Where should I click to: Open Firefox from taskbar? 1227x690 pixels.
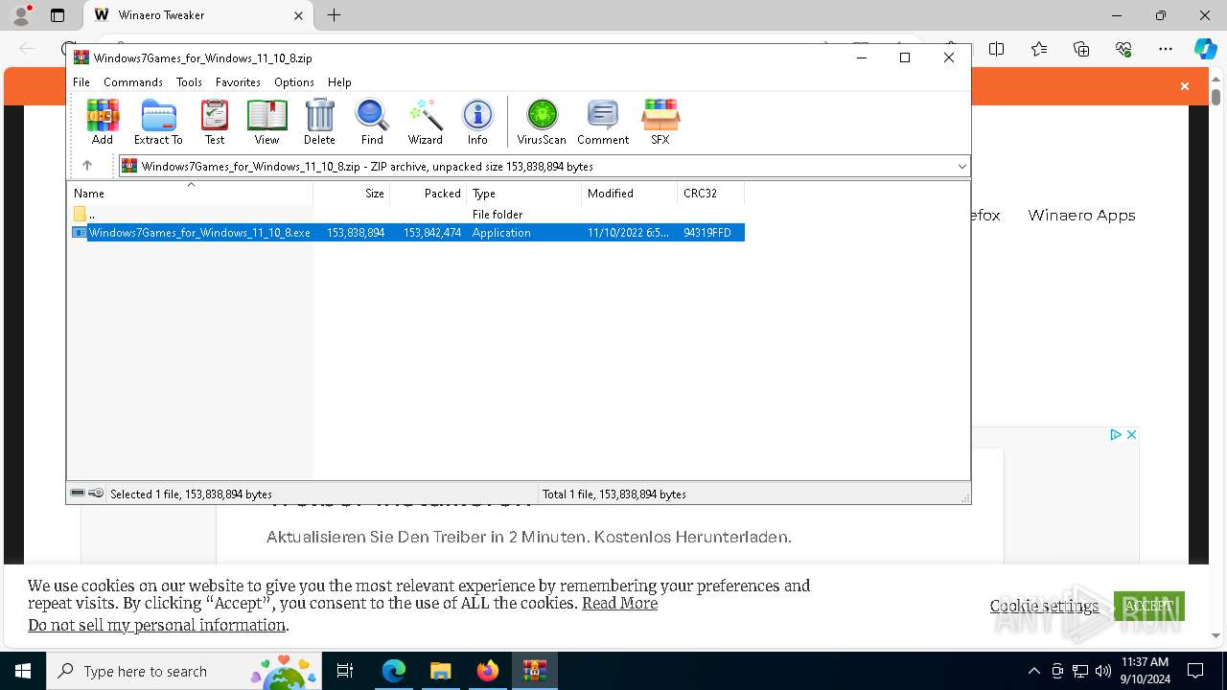[488, 671]
